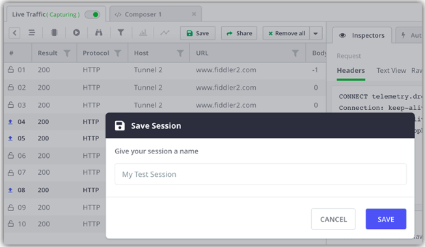Open the Protocol column filter
Screen dimensions: 425x247
click(118, 53)
